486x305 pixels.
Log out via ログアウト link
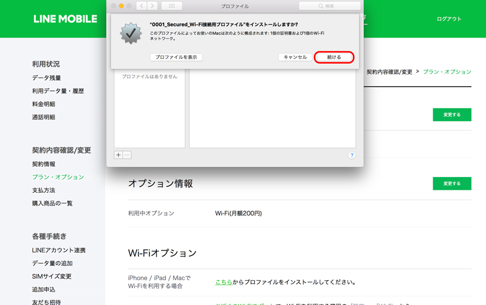pos(449,19)
